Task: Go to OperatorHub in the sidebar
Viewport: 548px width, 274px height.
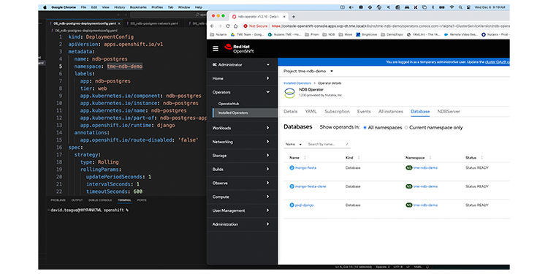Action: coord(229,104)
